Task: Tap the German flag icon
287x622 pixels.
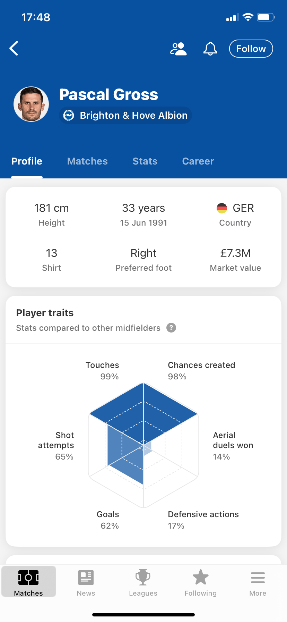Action: (x=222, y=208)
